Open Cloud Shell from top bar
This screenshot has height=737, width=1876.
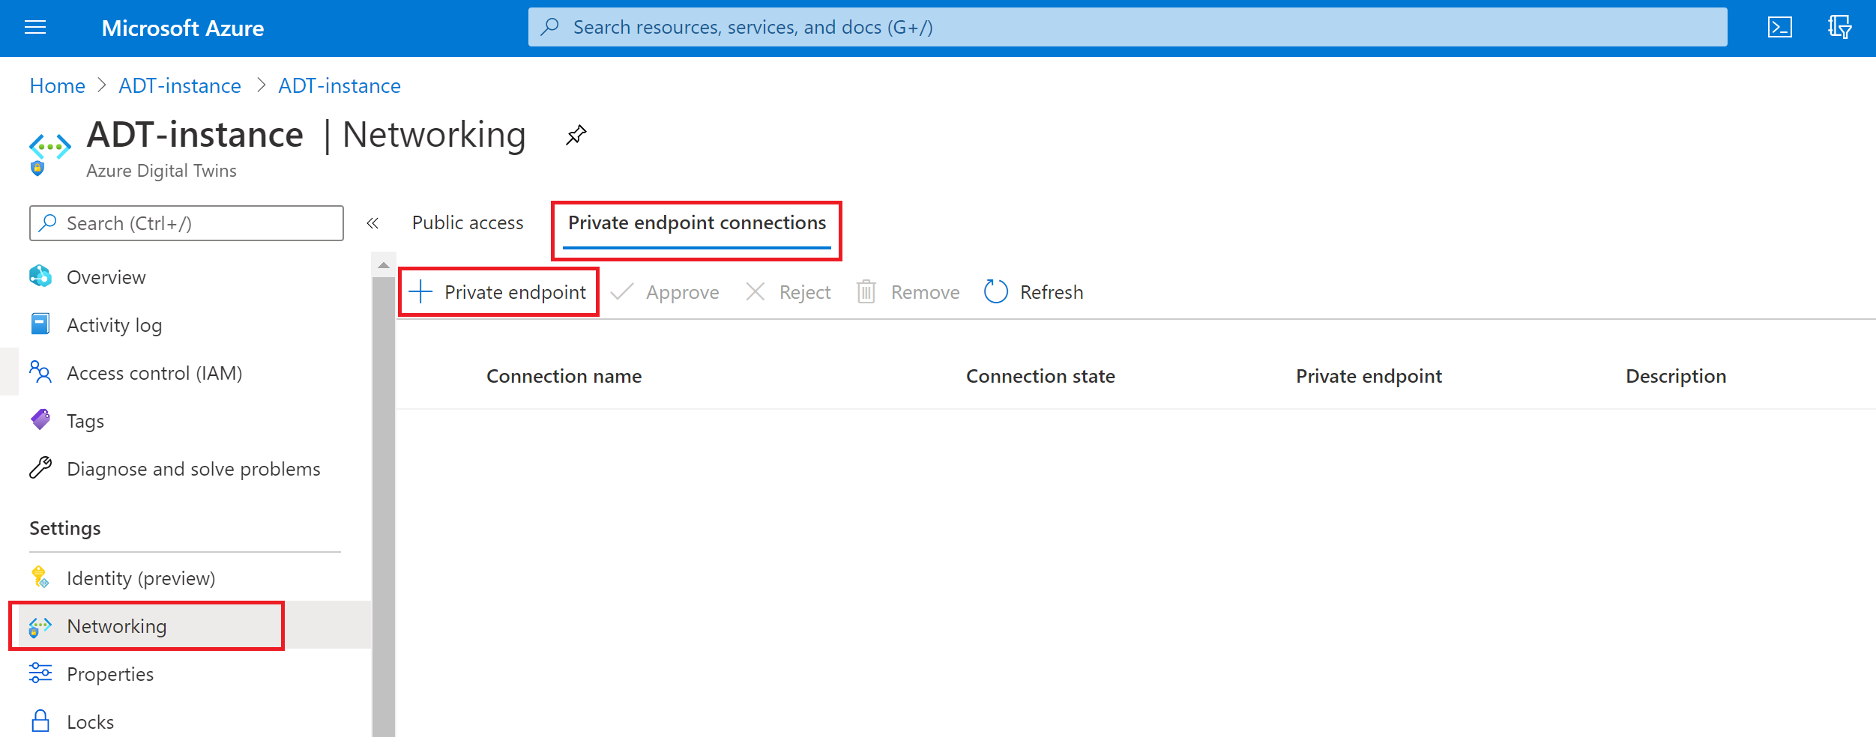click(x=1780, y=28)
